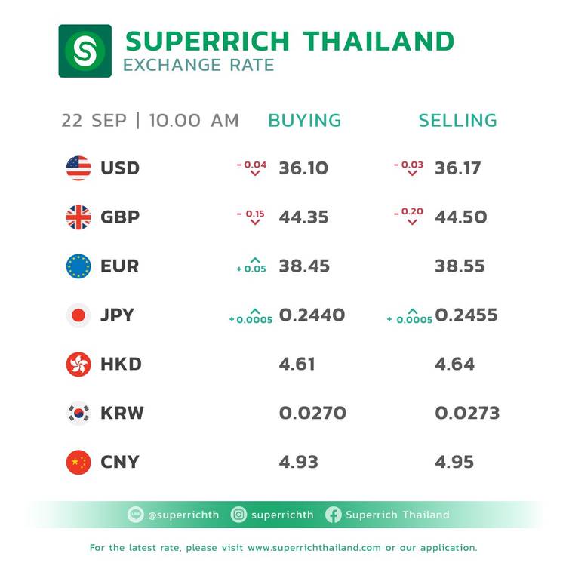The height and width of the screenshot is (566, 566).
Task: Click the LINE icon beside @superrichth
Action: (x=136, y=515)
